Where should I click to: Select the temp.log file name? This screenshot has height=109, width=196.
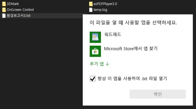point(100,10)
